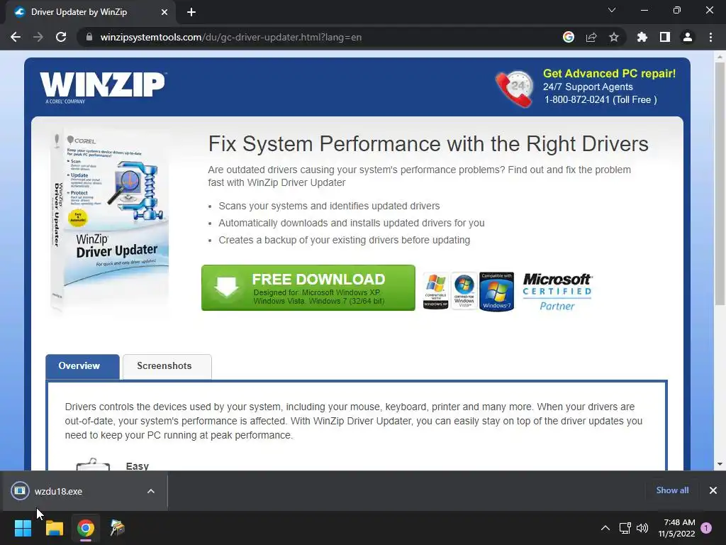This screenshot has height=545, width=726.
Task: Click the Chrome taskbar icon
Action: point(86,528)
